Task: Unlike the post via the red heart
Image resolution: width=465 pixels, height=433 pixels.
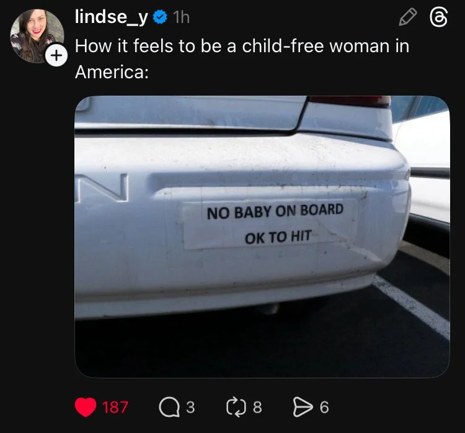Action: (x=86, y=407)
